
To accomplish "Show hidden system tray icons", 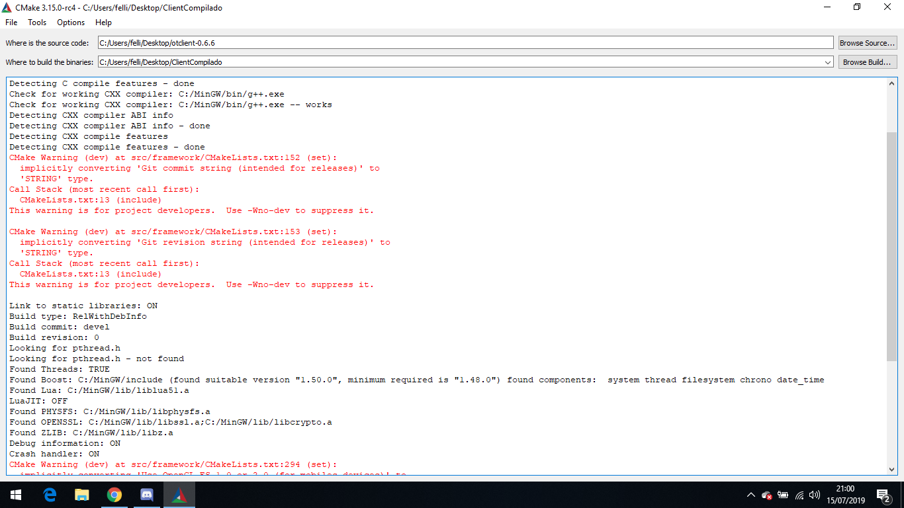I will pyautogui.click(x=750, y=495).
